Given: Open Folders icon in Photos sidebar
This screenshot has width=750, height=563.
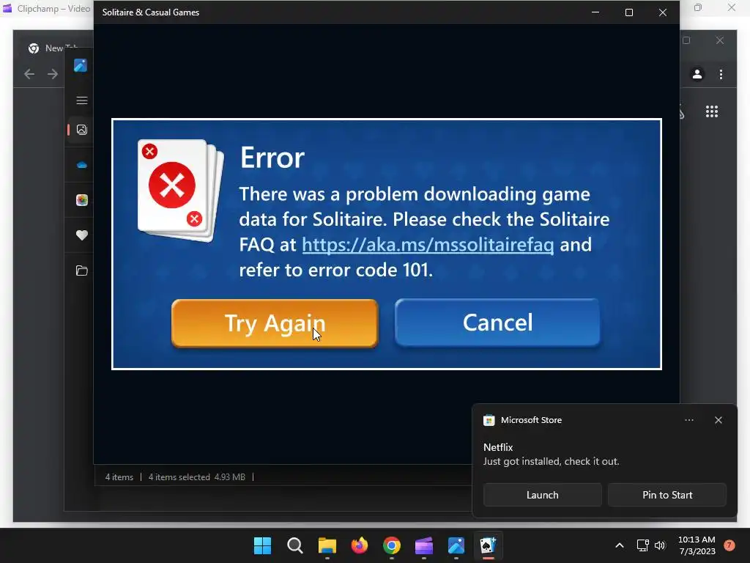Looking at the screenshot, I should pyautogui.click(x=82, y=271).
